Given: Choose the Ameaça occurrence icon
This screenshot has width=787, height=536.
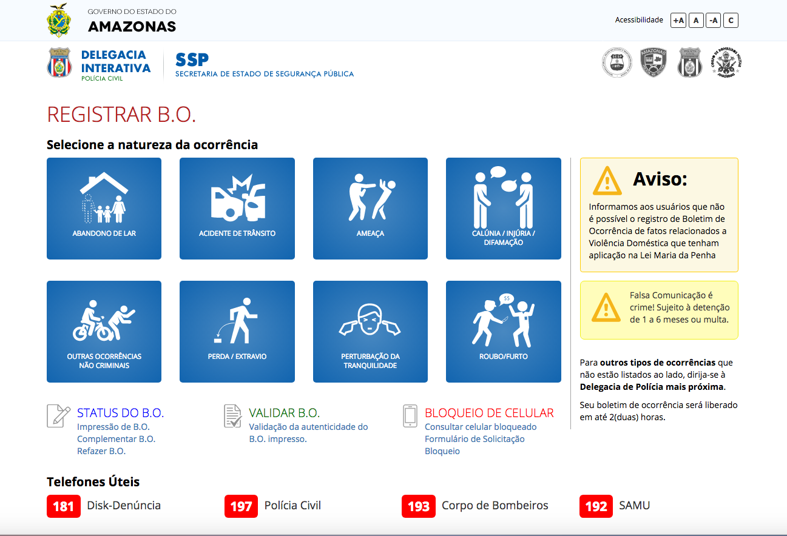Looking at the screenshot, I should [370, 209].
